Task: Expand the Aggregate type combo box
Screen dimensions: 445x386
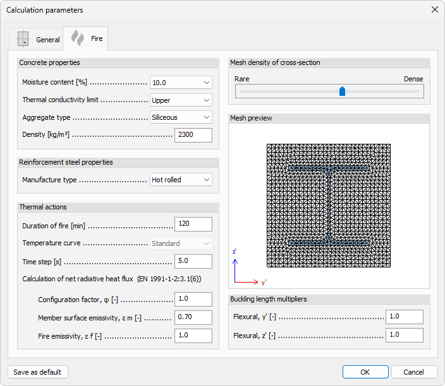Action: tap(181, 117)
